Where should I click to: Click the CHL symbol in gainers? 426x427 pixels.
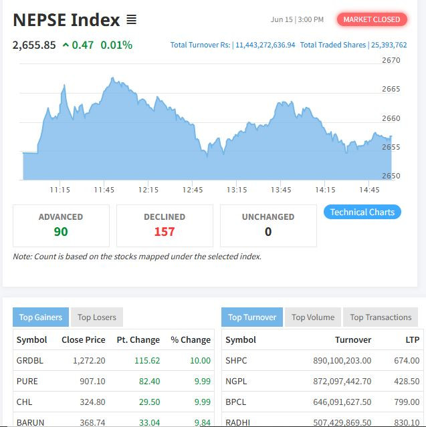click(25, 402)
